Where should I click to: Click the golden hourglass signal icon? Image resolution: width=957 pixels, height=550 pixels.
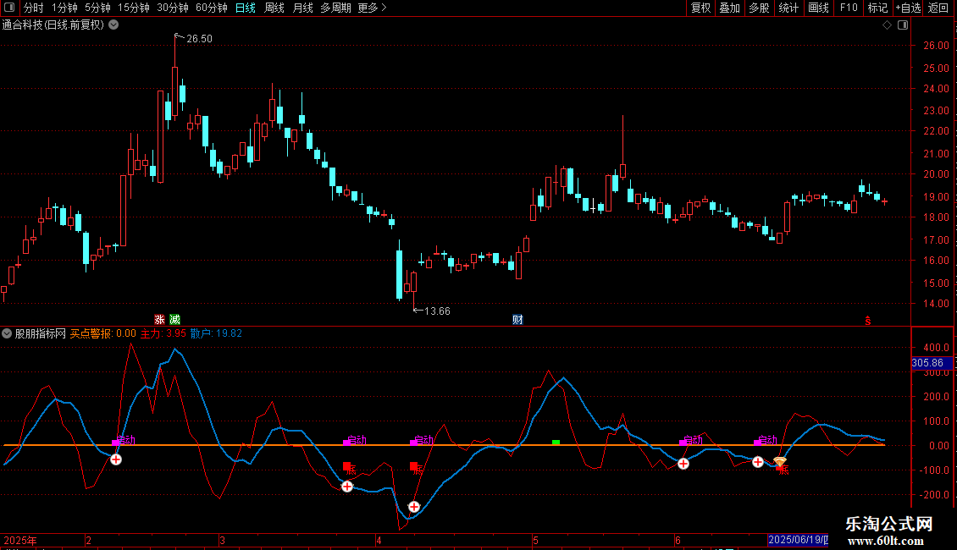[780, 463]
